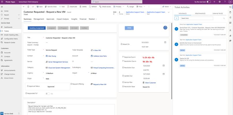Open the person icon in right rail
The image size is (233, 115).
tap(230, 30)
